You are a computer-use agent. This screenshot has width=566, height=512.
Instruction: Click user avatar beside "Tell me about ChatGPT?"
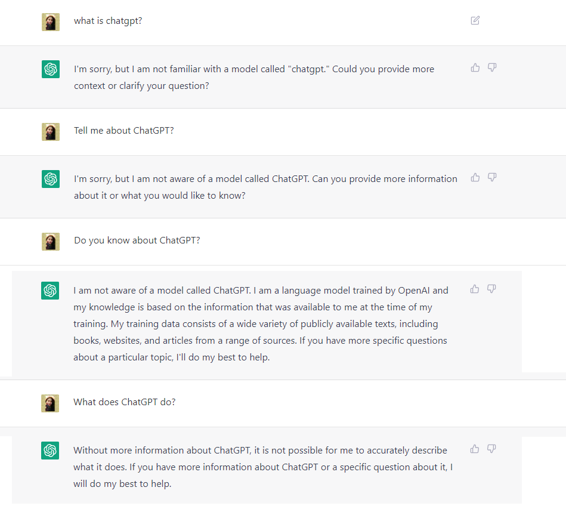[x=51, y=132]
